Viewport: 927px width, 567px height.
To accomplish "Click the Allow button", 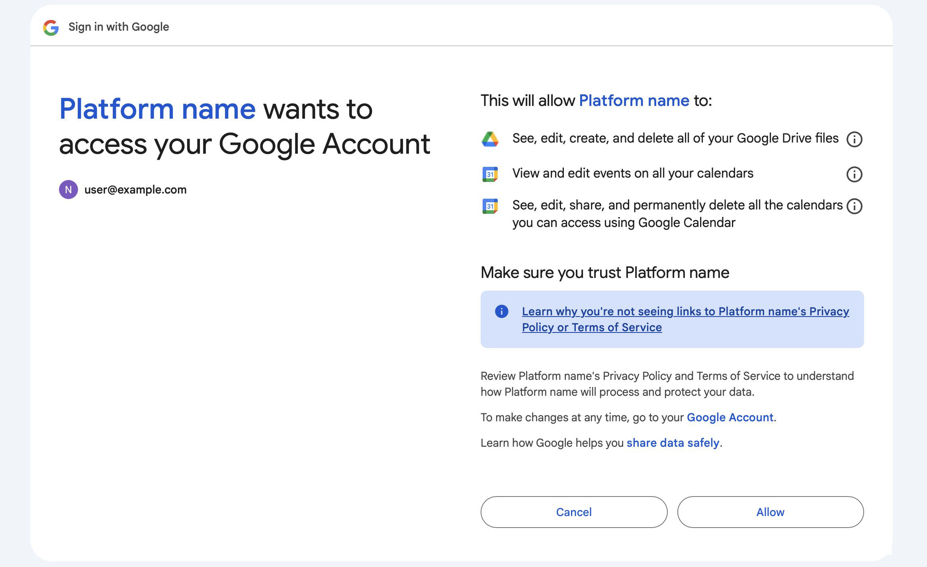I will [x=770, y=512].
